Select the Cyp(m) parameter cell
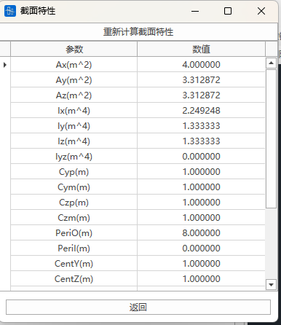Screen dimensions: 281x325 (74, 172)
